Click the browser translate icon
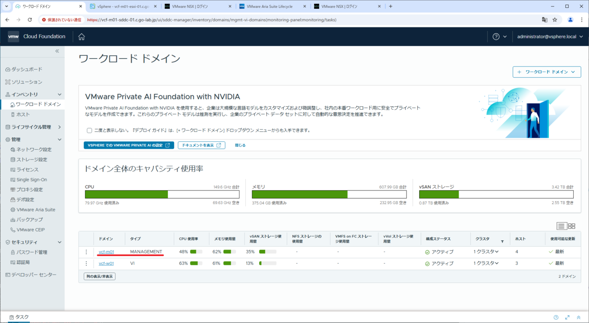Screen dimensions: 589x323 (x=544, y=20)
